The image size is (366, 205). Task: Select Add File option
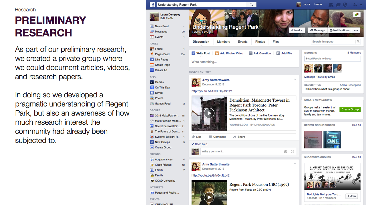pos(285,53)
